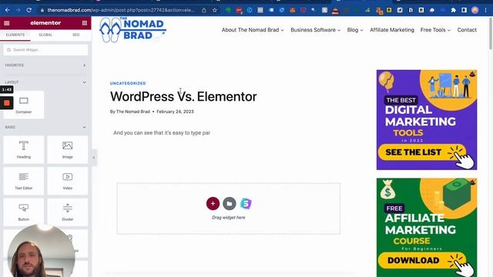Switch to the Global tab
The height and width of the screenshot is (277, 493).
click(x=45, y=35)
